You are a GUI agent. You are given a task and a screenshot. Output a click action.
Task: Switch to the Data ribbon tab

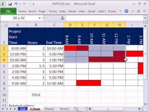point(62,11)
